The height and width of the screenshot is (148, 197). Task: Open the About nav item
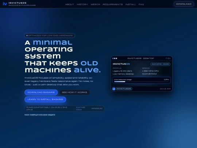pyautogui.click(x=69, y=4)
